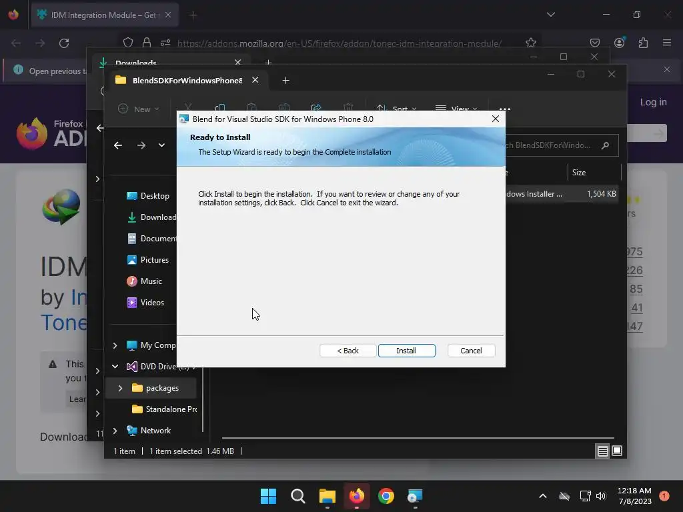The image size is (683, 512).
Task: Click the Install button in setup wizard
Action: (406, 351)
